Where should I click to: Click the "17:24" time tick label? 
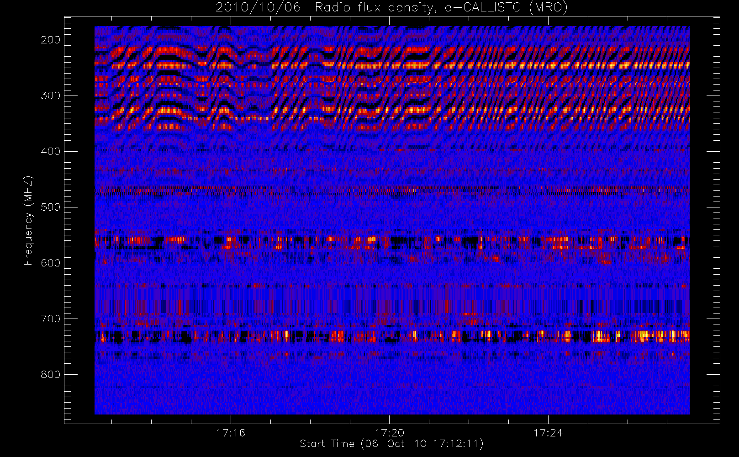tap(548, 433)
